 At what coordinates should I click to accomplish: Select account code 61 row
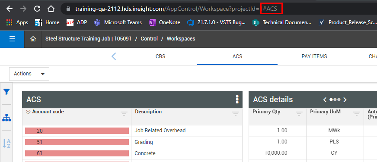point(77,153)
